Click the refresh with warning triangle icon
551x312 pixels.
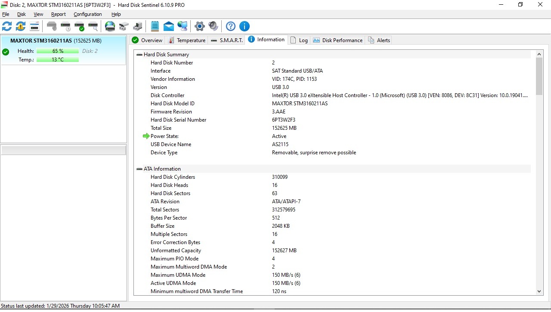click(x=21, y=26)
